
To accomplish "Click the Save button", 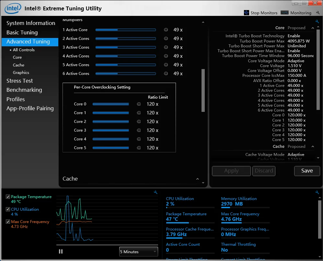I will 307,171.
